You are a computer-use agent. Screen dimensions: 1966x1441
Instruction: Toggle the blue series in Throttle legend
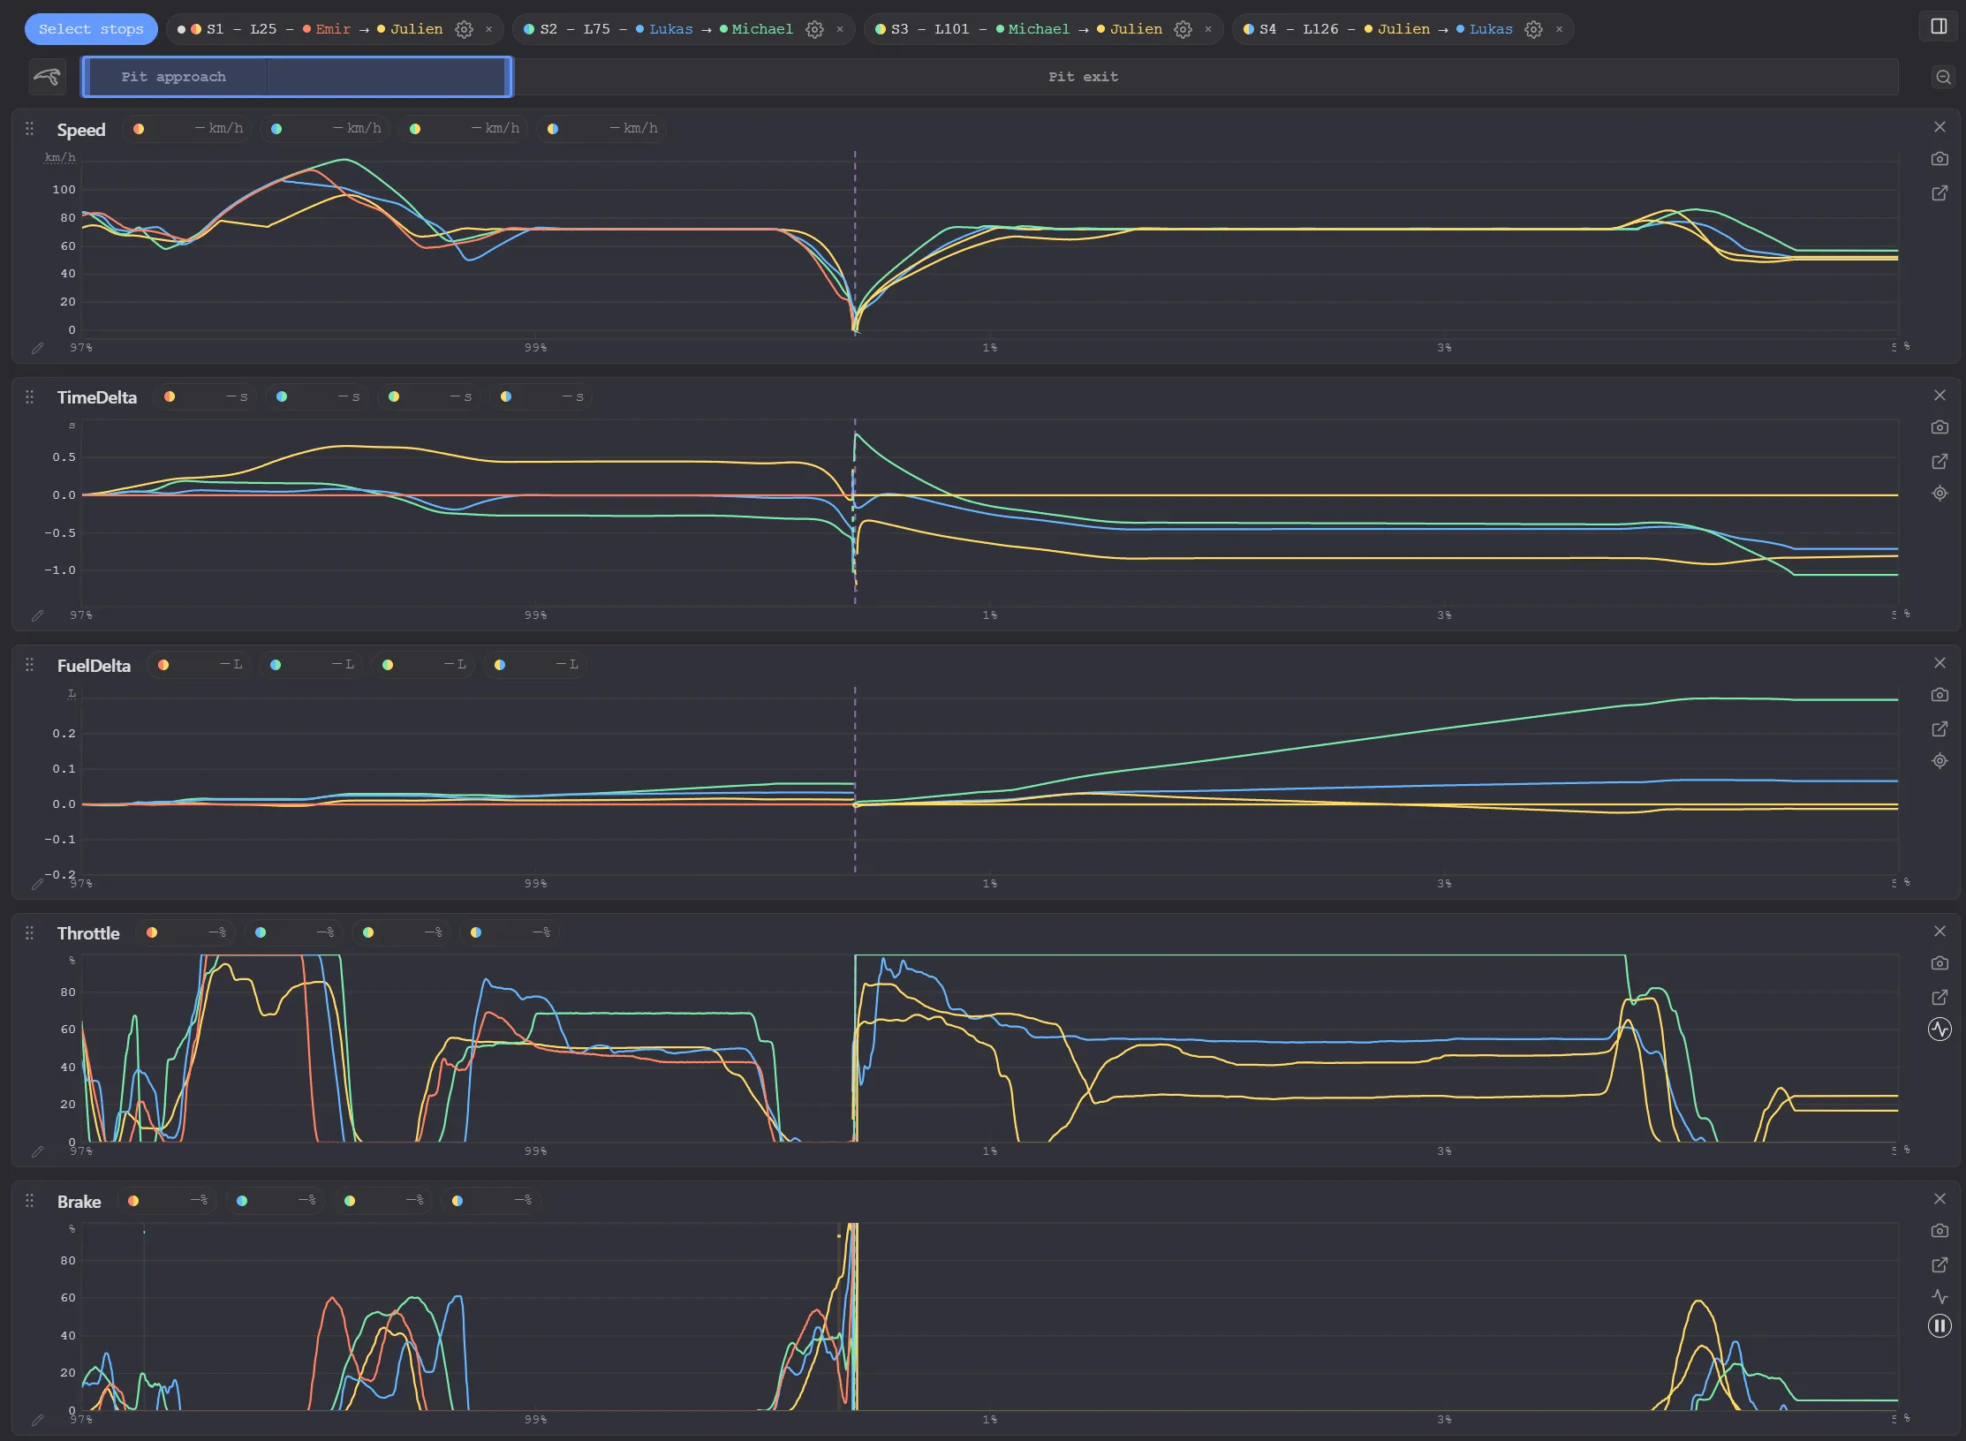coord(294,932)
